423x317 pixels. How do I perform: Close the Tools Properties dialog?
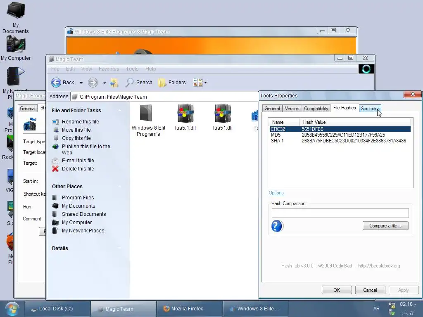click(413, 94)
